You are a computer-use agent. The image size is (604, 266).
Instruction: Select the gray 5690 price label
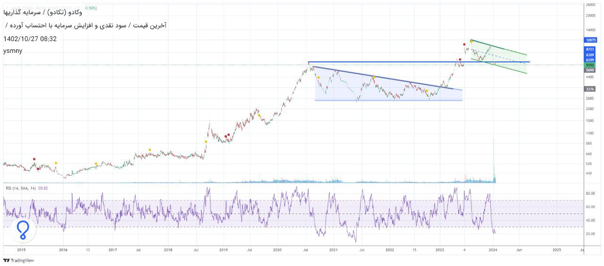click(x=590, y=70)
